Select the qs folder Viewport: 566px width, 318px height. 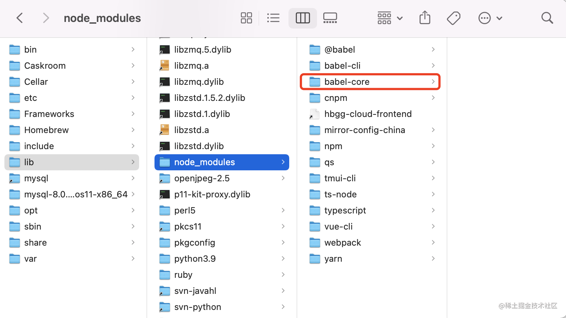pyautogui.click(x=372, y=162)
